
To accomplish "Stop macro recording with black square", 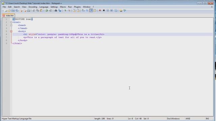I will pos(104,10).
